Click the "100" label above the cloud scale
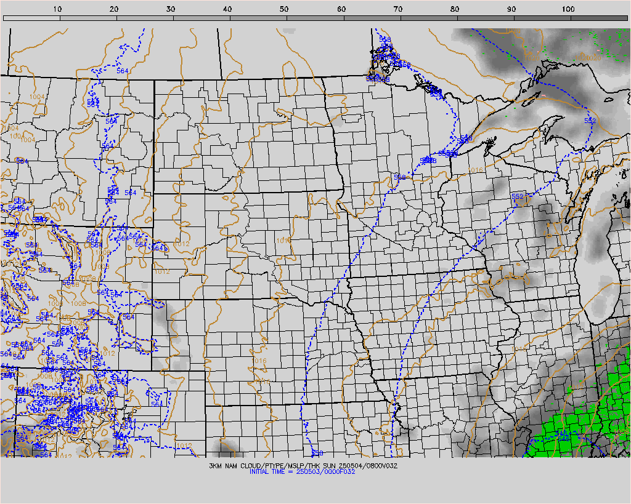This screenshot has width=631, height=504. coord(568,9)
